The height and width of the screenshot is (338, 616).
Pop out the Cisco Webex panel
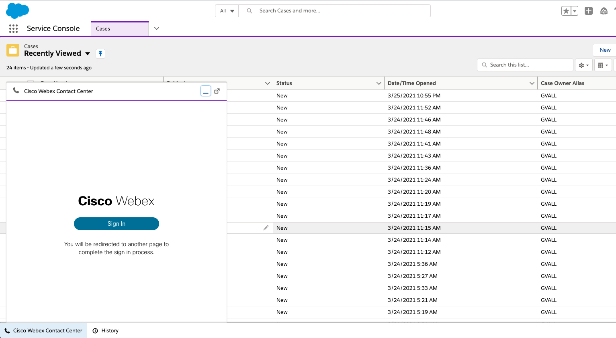[217, 91]
